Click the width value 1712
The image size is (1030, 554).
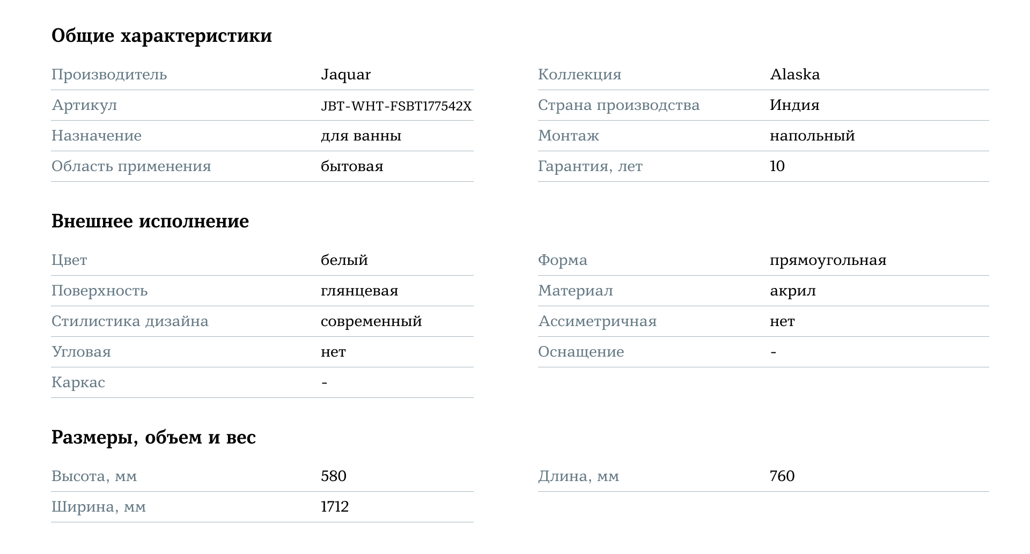coord(335,507)
